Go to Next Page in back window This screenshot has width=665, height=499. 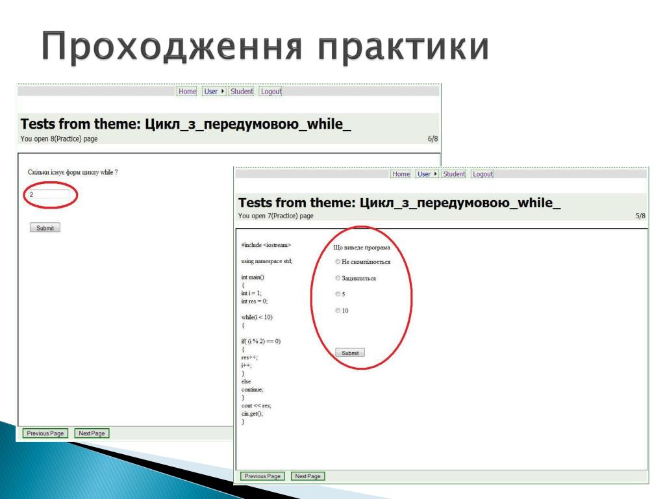pyautogui.click(x=92, y=433)
